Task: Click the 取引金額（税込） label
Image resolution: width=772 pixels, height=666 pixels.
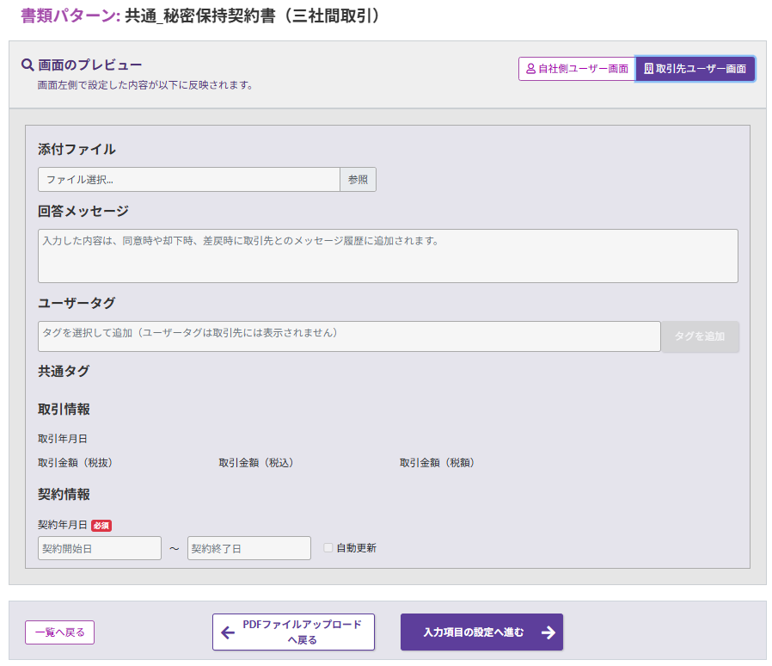Action: 256,462
